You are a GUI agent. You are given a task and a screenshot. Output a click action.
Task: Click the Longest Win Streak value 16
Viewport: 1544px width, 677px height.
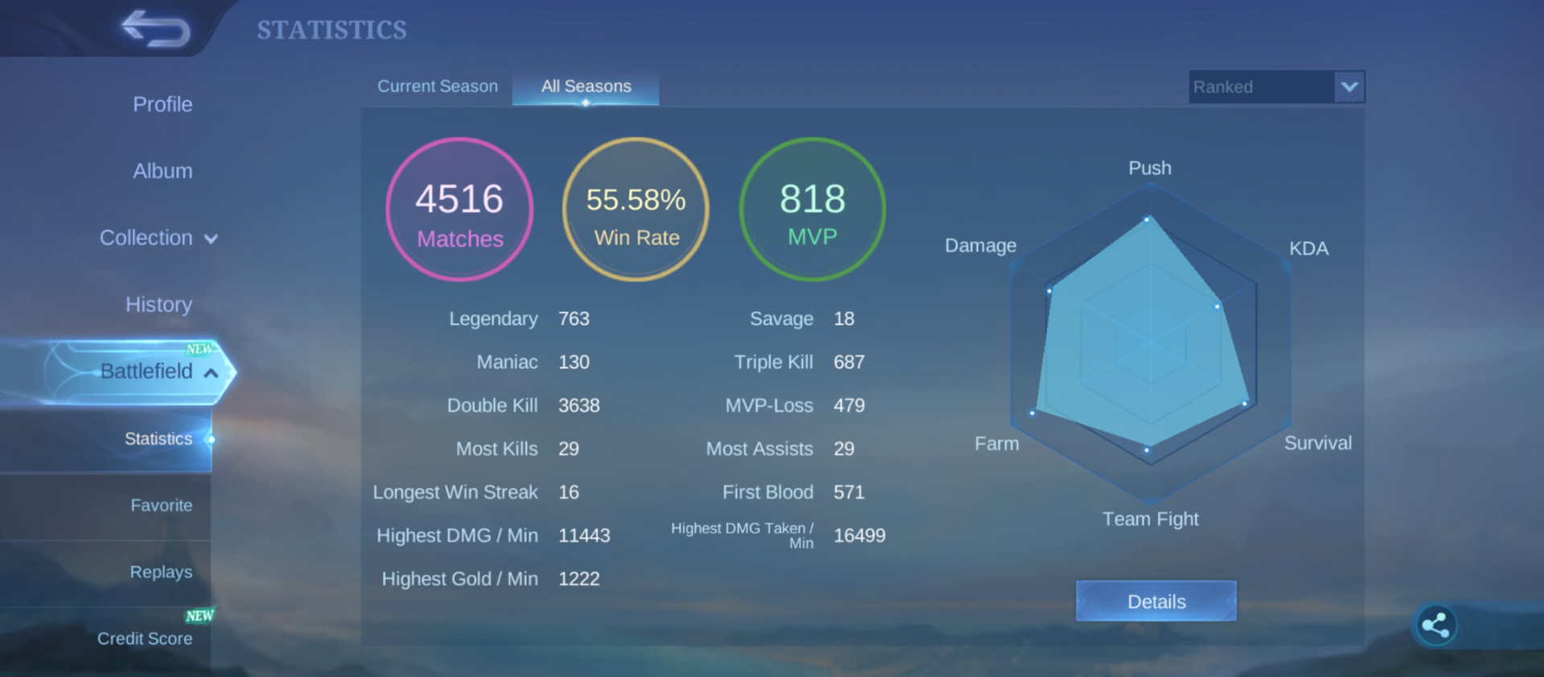pos(569,492)
